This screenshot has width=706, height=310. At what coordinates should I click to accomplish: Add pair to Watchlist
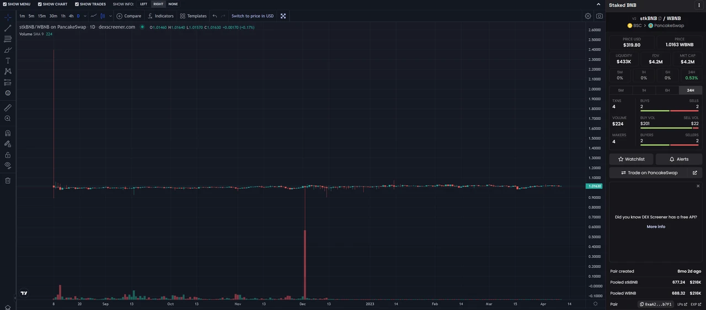[631, 159]
